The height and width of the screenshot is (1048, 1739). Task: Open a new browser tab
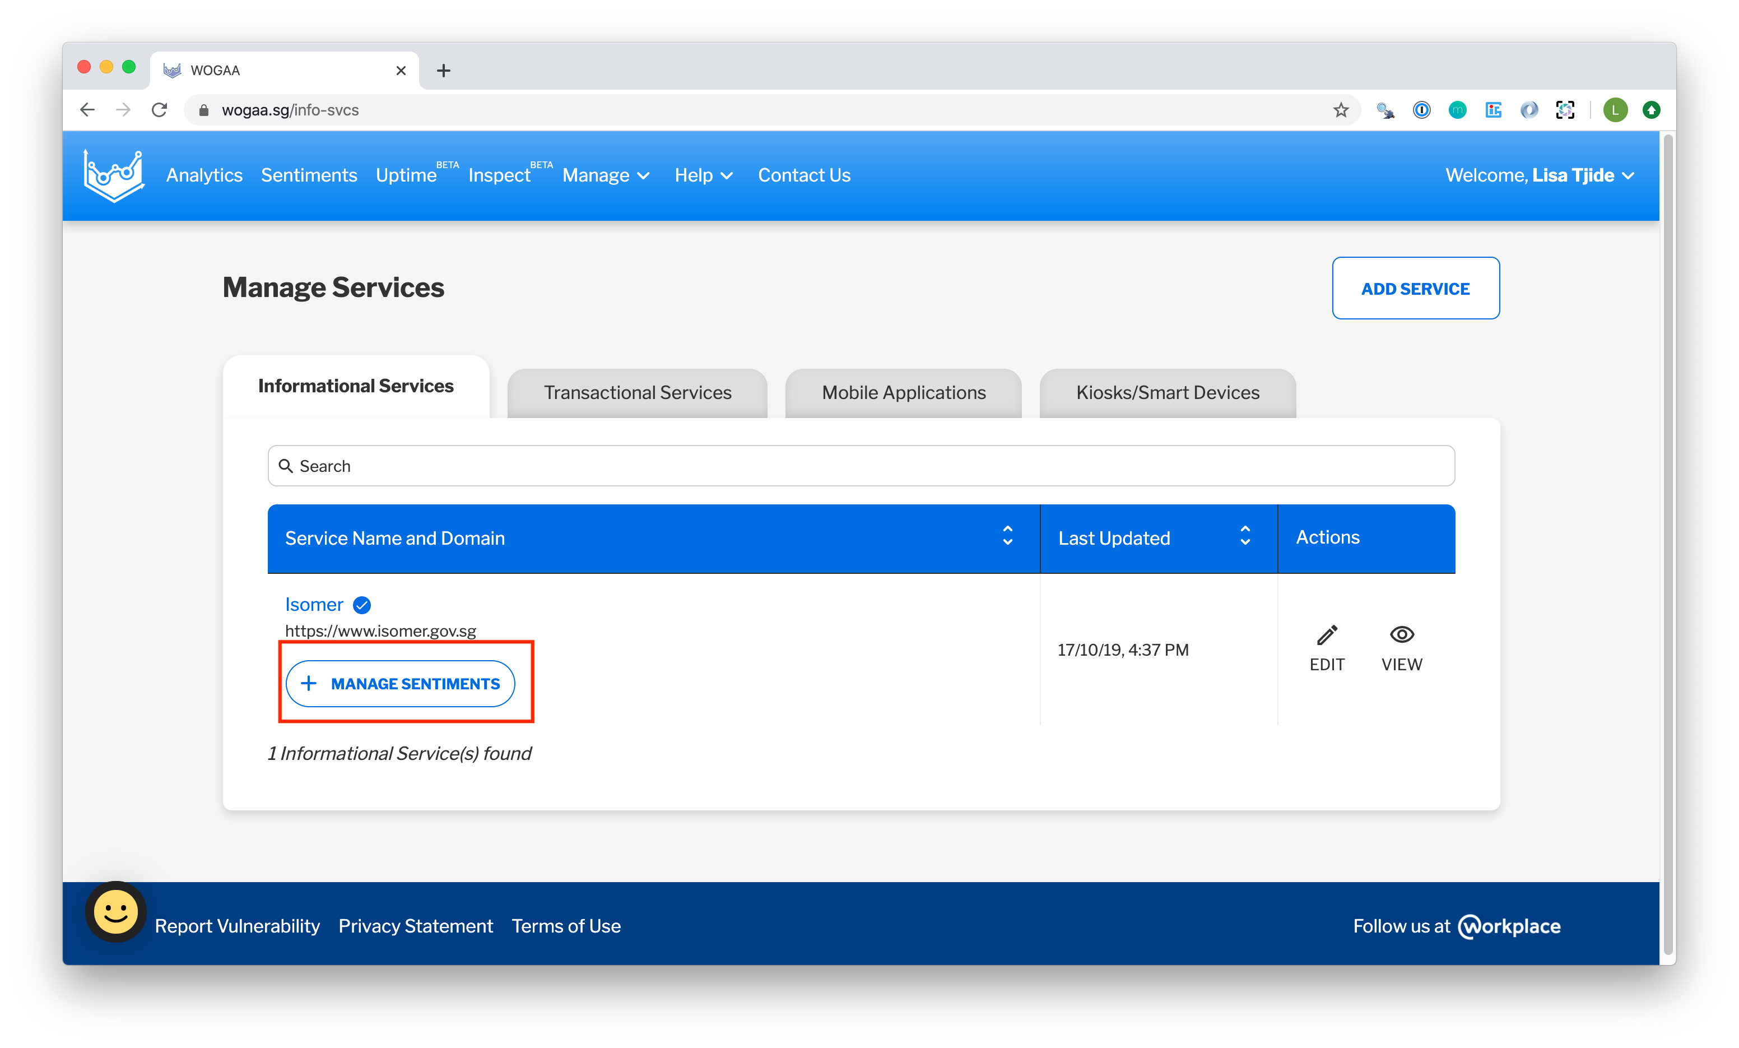[x=443, y=71]
